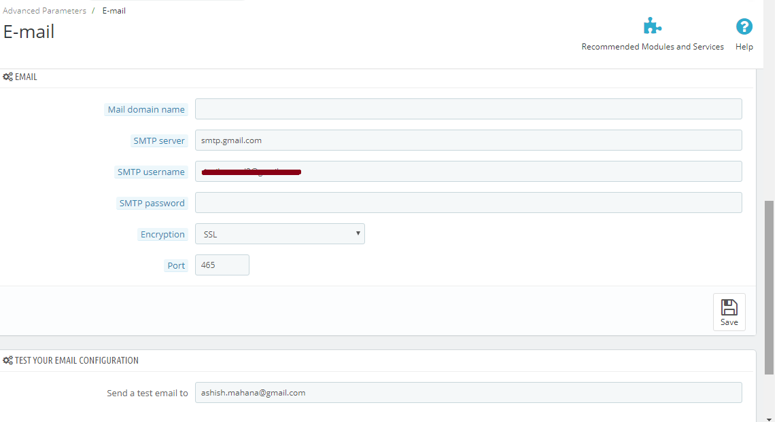Click the SMTP username field

pos(468,172)
